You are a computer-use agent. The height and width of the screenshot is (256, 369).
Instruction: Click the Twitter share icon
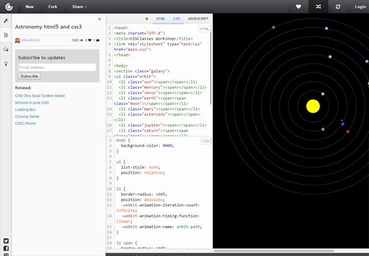tap(6, 241)
